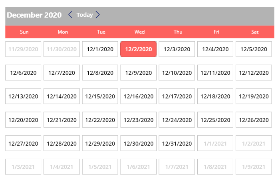The height and width of the screenshot is (184, 280).
Task: Open the greyed 1/1/2021 date
Action: point(215,144)
